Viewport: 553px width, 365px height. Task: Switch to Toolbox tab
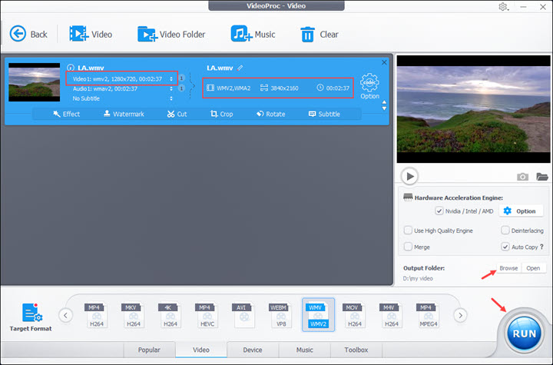pos(356,350)
